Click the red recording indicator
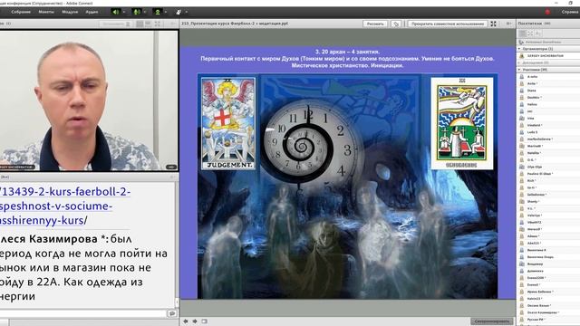580x326 pixels. pos(547,12)
